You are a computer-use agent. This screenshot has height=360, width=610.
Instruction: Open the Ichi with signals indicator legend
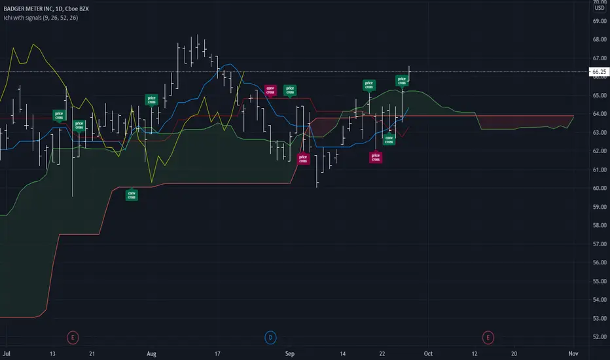pyautogui.click(x=41, y=18)
